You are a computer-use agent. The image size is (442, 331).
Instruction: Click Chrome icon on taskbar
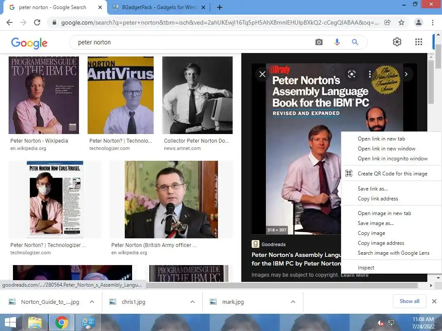click(61, 322)
